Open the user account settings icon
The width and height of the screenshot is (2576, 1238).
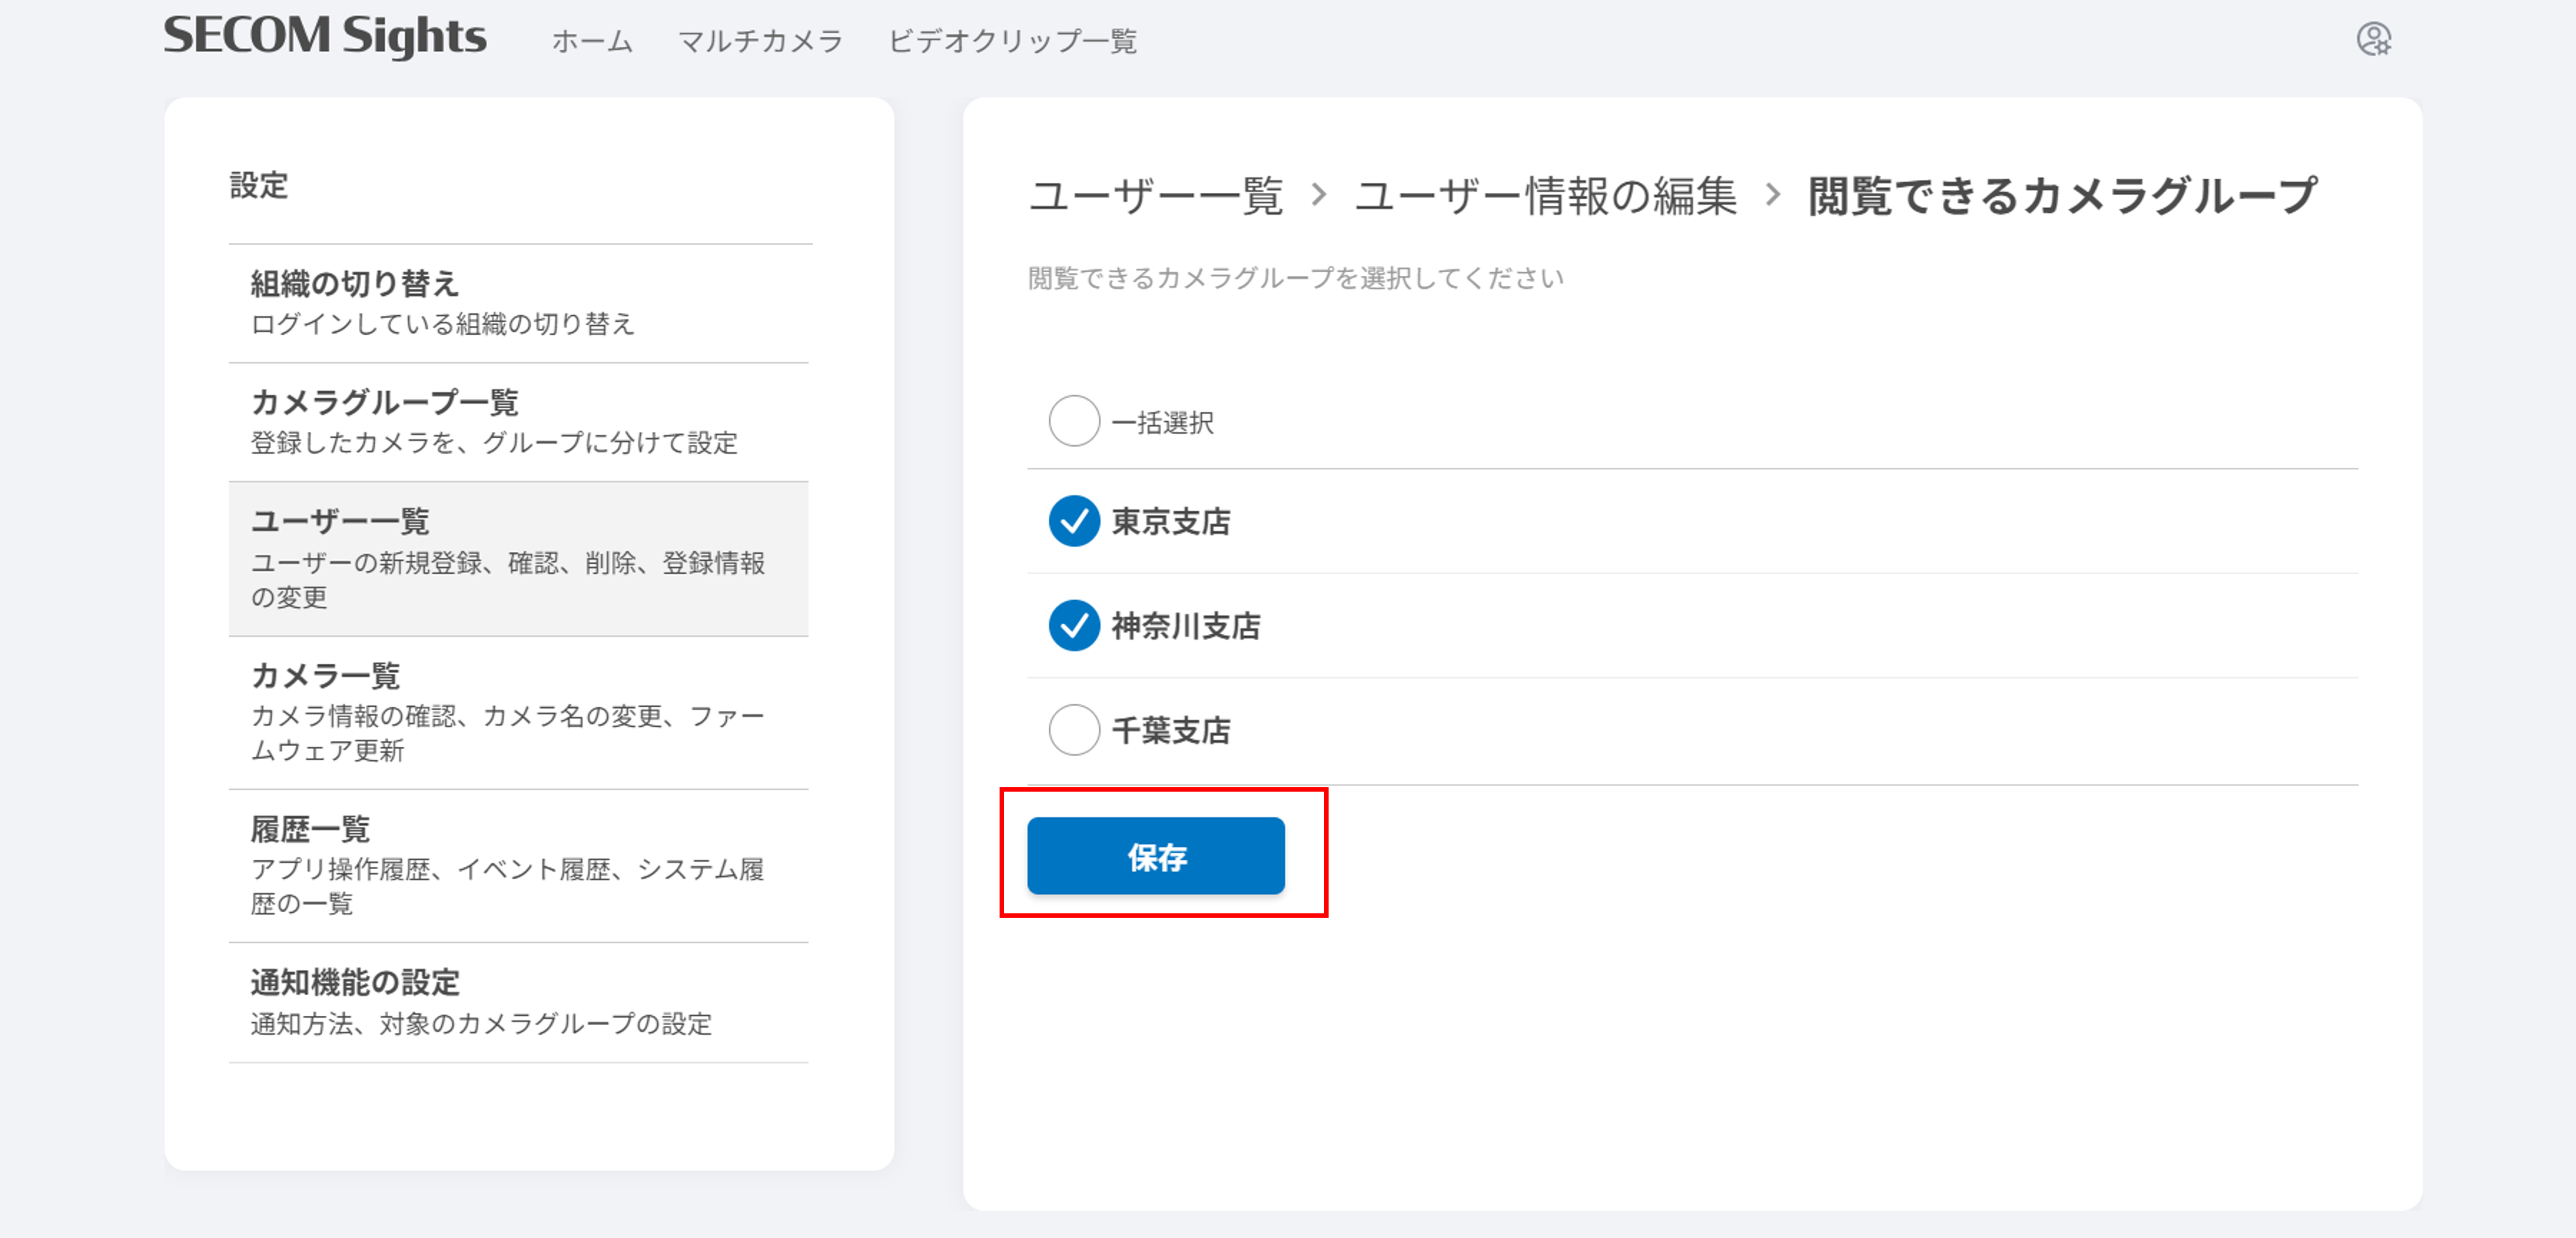2373,39
